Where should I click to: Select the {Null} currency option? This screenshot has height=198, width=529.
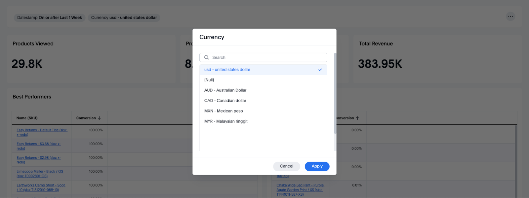(x=209, y=80)
